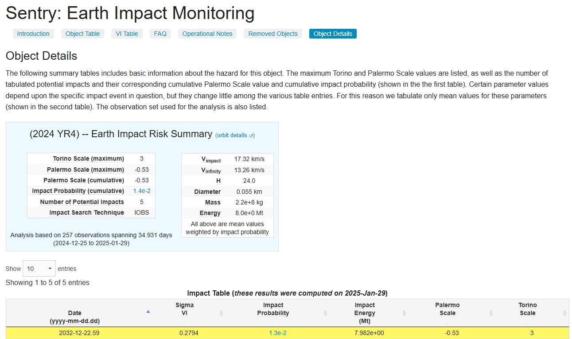Click the Energy 8.0e+0 Mt value
The width and height of the screenshot is (572, 339).
click(x=249, y=213)
